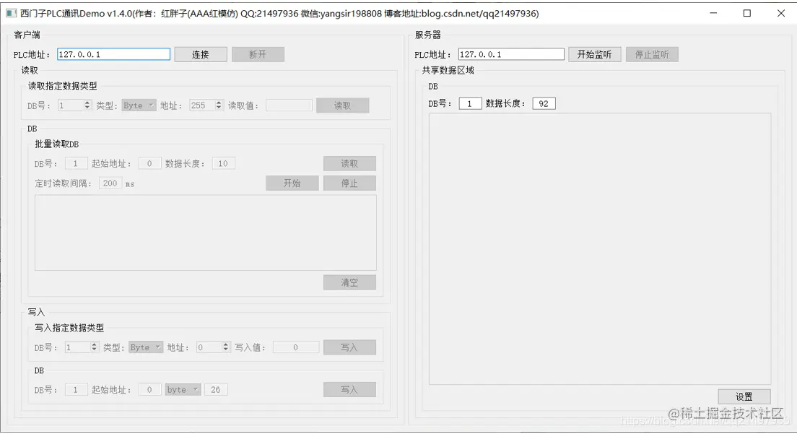The height and width of the screenshot is (434, 797).
Task: Click 停止 to stop timed reading
Action: point(349,183)
